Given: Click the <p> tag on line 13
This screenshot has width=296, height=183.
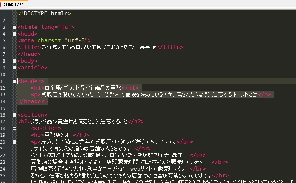Looking at the screenshot, I should (36, 94).
